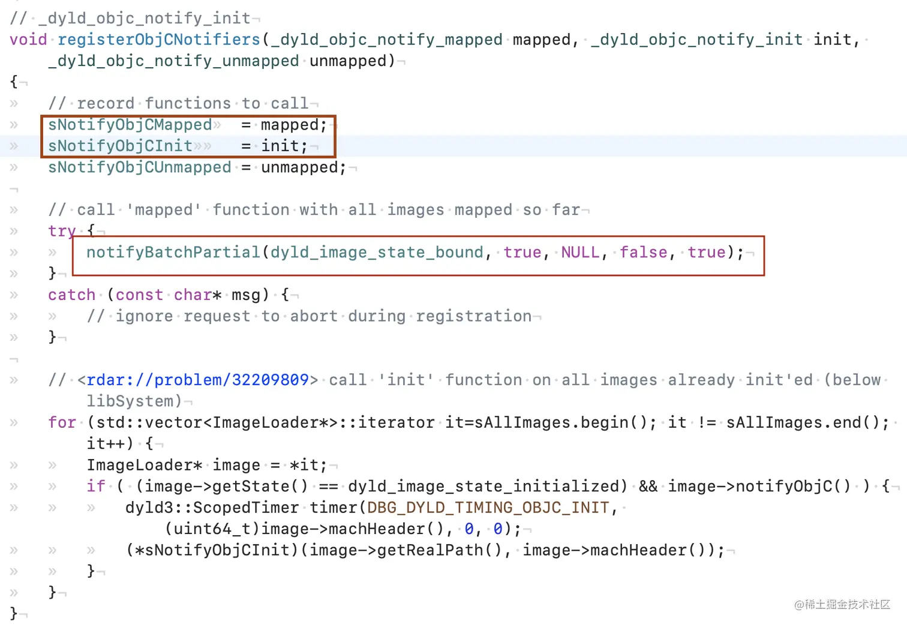This screenshot has width=907, height=627.
Task: Click the sNotifyObjCUnmapped variable
Action: click(140, 167)
